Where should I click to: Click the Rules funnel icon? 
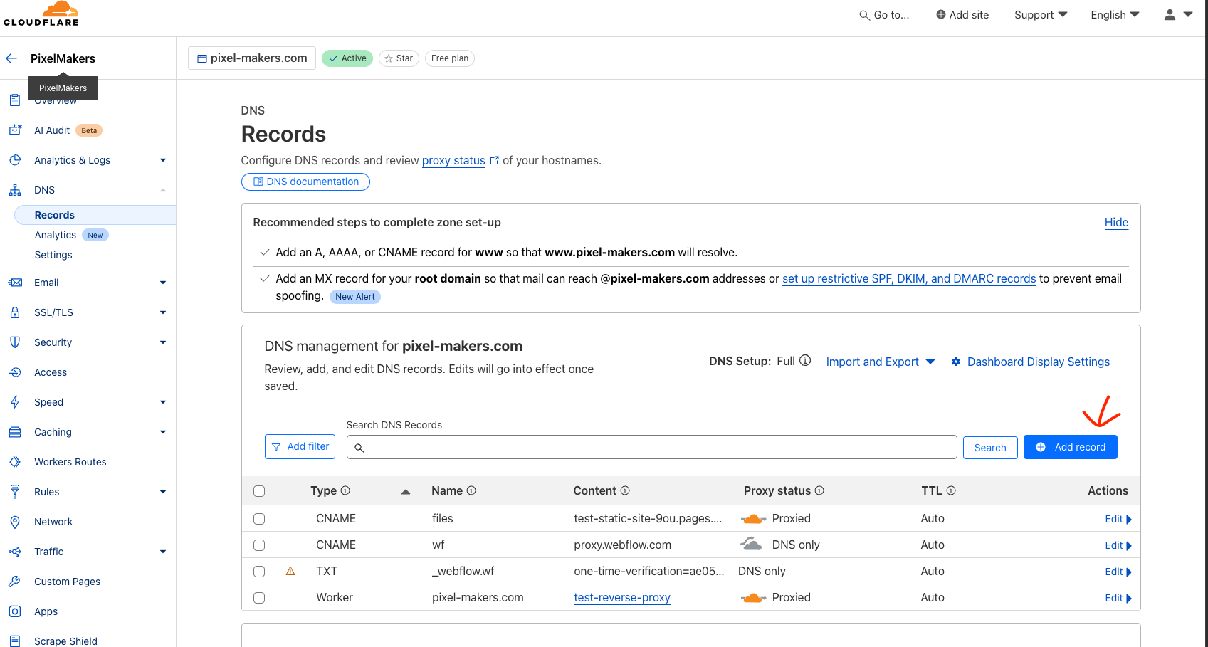pyautogui.click(x=15, y=492)
